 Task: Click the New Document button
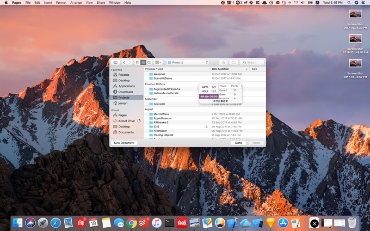124,143
